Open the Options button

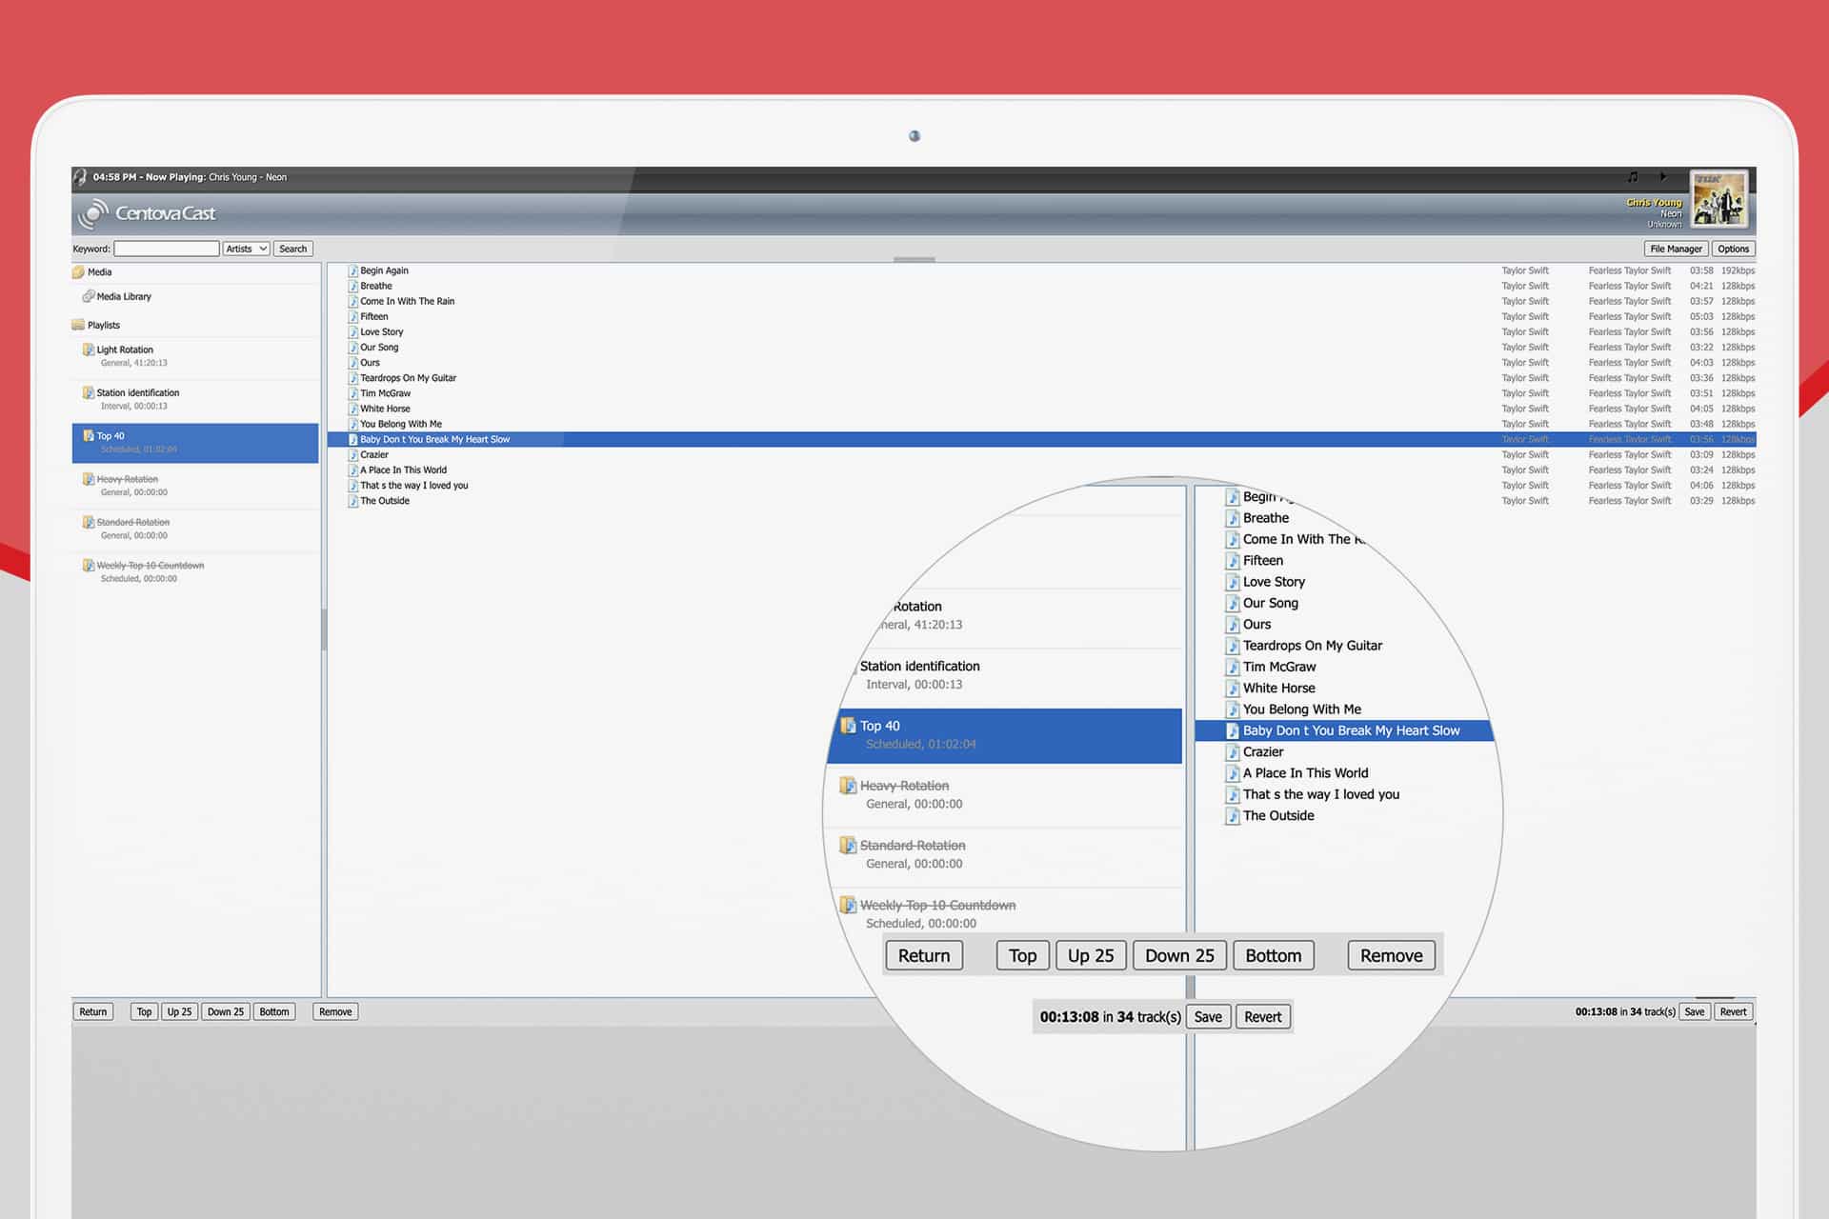pyautogui.click(x=1733, y=249)
